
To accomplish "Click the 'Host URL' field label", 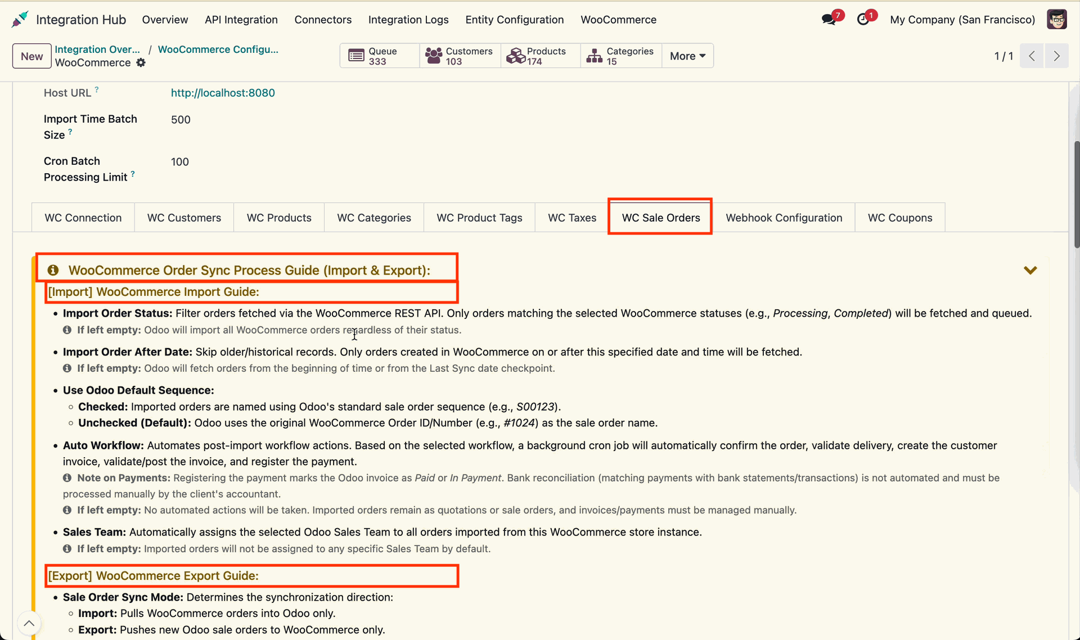I will (67, 93).
